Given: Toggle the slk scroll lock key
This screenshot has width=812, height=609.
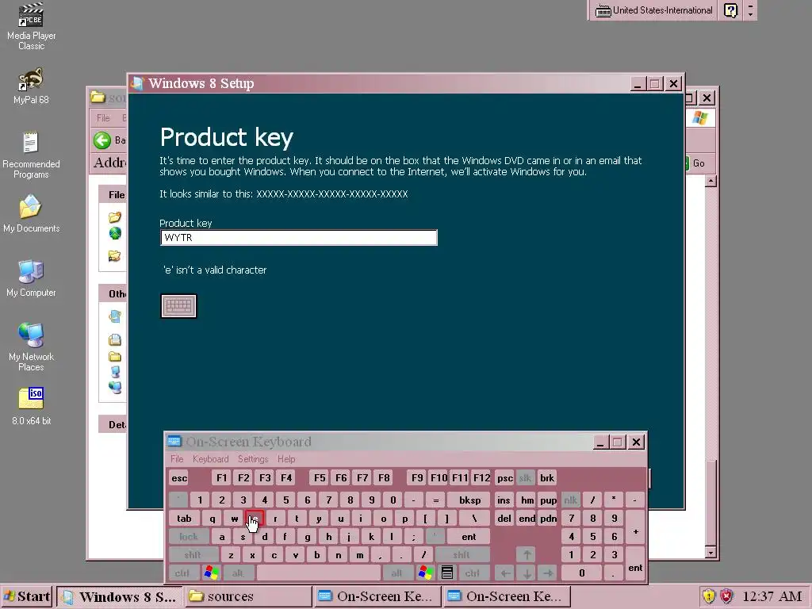Looking at the screenshot, I should (525, 478).
